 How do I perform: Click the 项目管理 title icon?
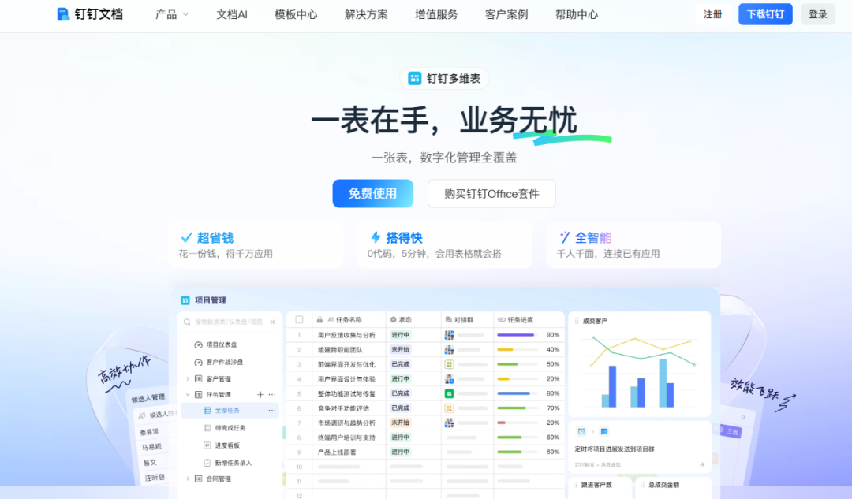(x=185, y=300)
